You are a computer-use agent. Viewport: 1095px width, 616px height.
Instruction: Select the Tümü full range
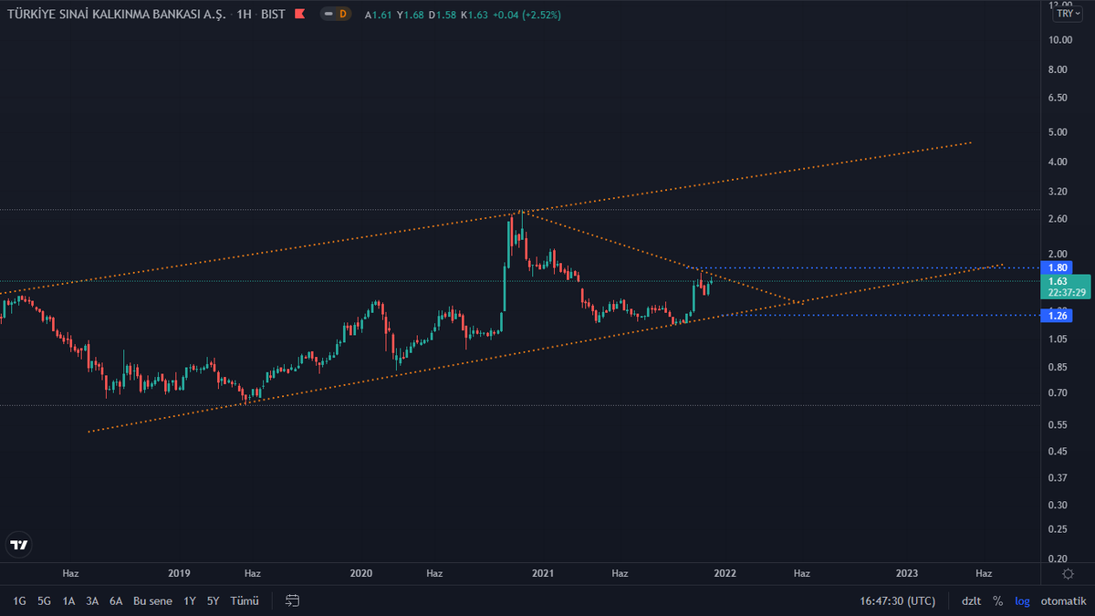pos(245,601)
